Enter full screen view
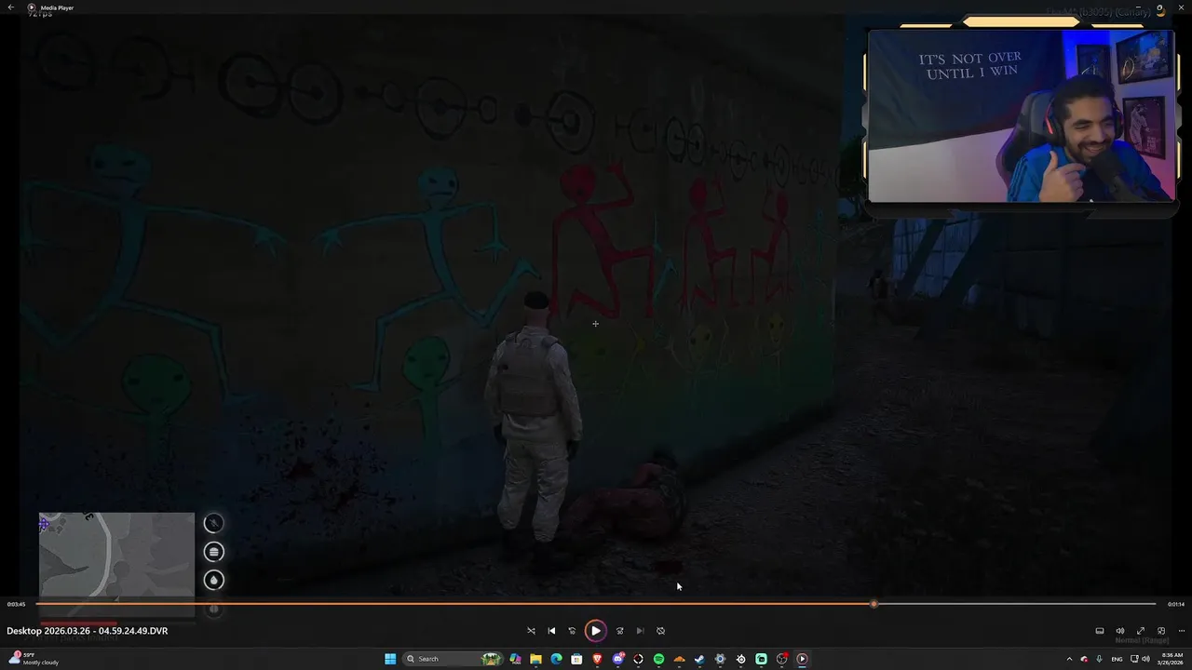 coord(1141,631)
